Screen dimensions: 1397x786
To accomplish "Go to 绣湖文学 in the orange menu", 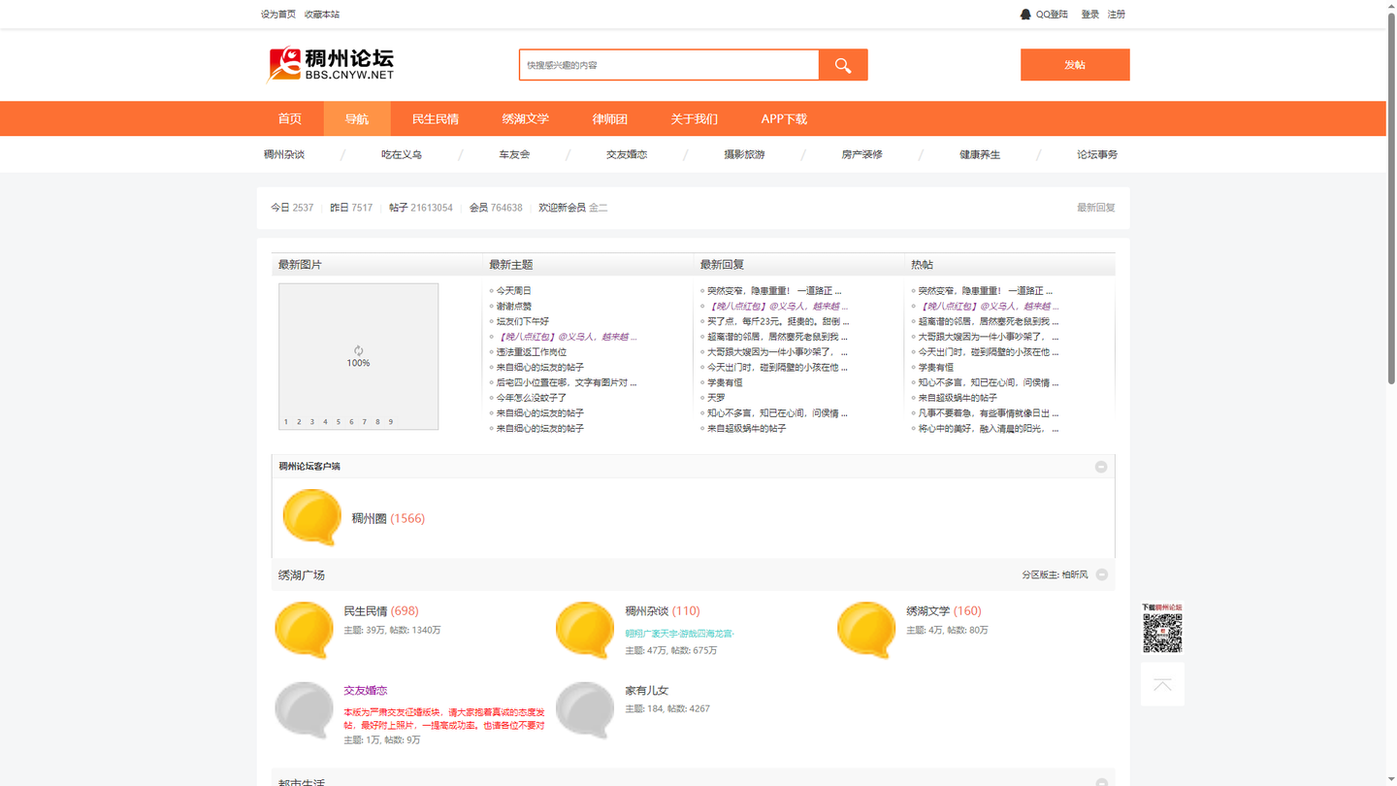I will pos(526,118).
